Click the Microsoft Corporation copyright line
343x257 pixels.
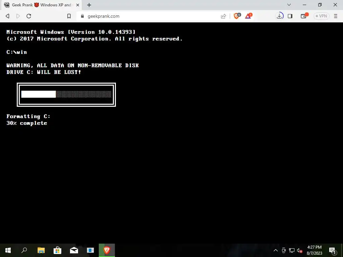94,39
